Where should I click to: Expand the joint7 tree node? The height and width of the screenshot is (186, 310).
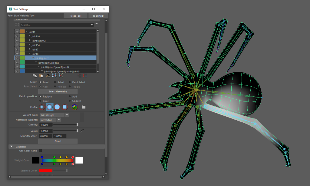(30, 49)
